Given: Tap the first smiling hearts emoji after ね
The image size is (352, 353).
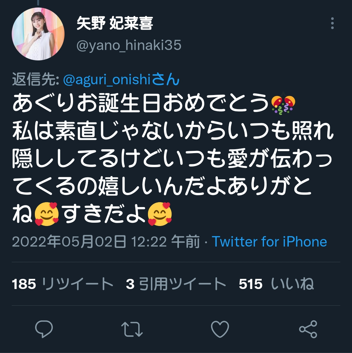Looking at the screenshot, I should (47, 214).
